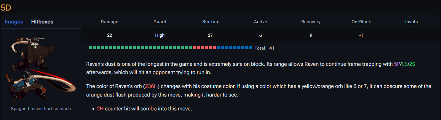Click the Active column header
Image resolution: width=441 pixels, height=120 pixels.
(x=260, y=22)
